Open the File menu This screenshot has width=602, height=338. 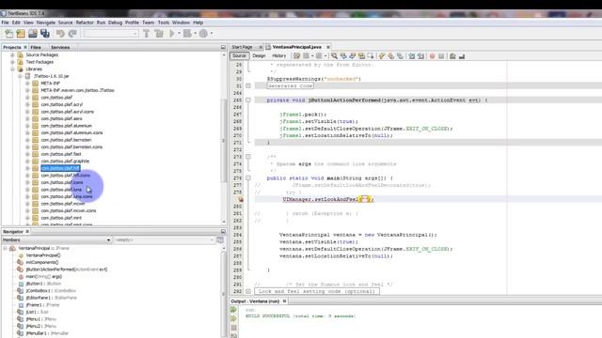(5, 23)
